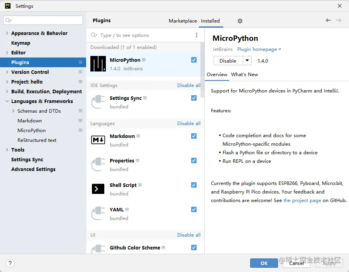The width and height of the screenshot is (349, 272).
Task: Click Disable all for Languages
Action: click(189, 123)
